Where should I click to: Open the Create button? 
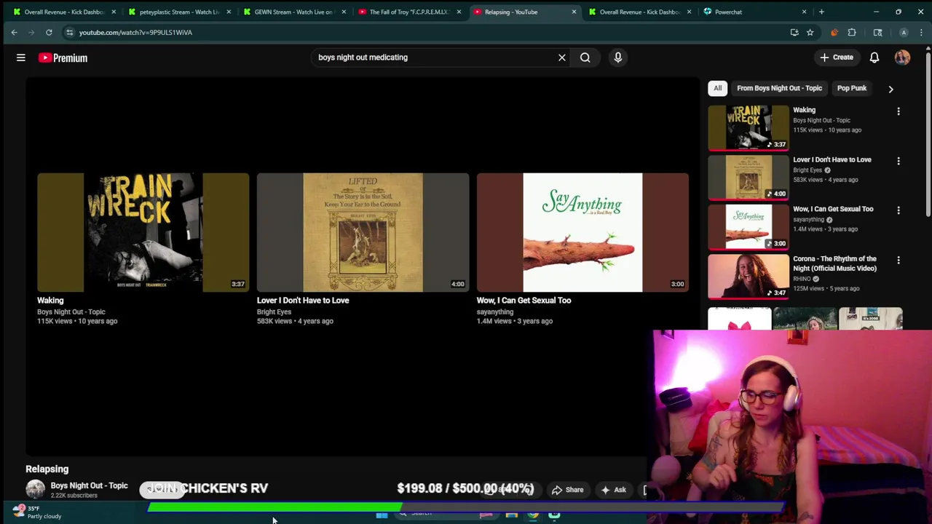pos(836,57)
